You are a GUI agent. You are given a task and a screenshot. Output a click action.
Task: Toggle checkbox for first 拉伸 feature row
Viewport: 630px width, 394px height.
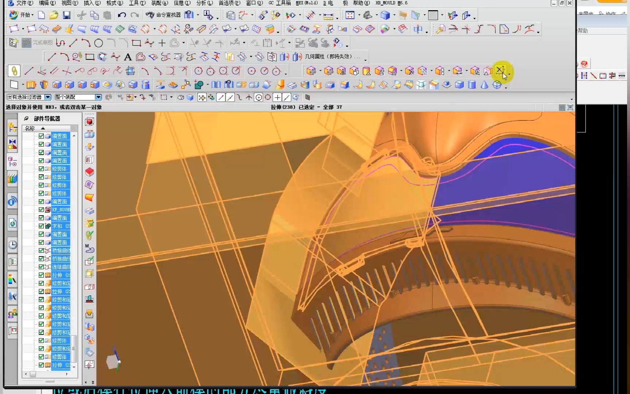pos(41,275)
